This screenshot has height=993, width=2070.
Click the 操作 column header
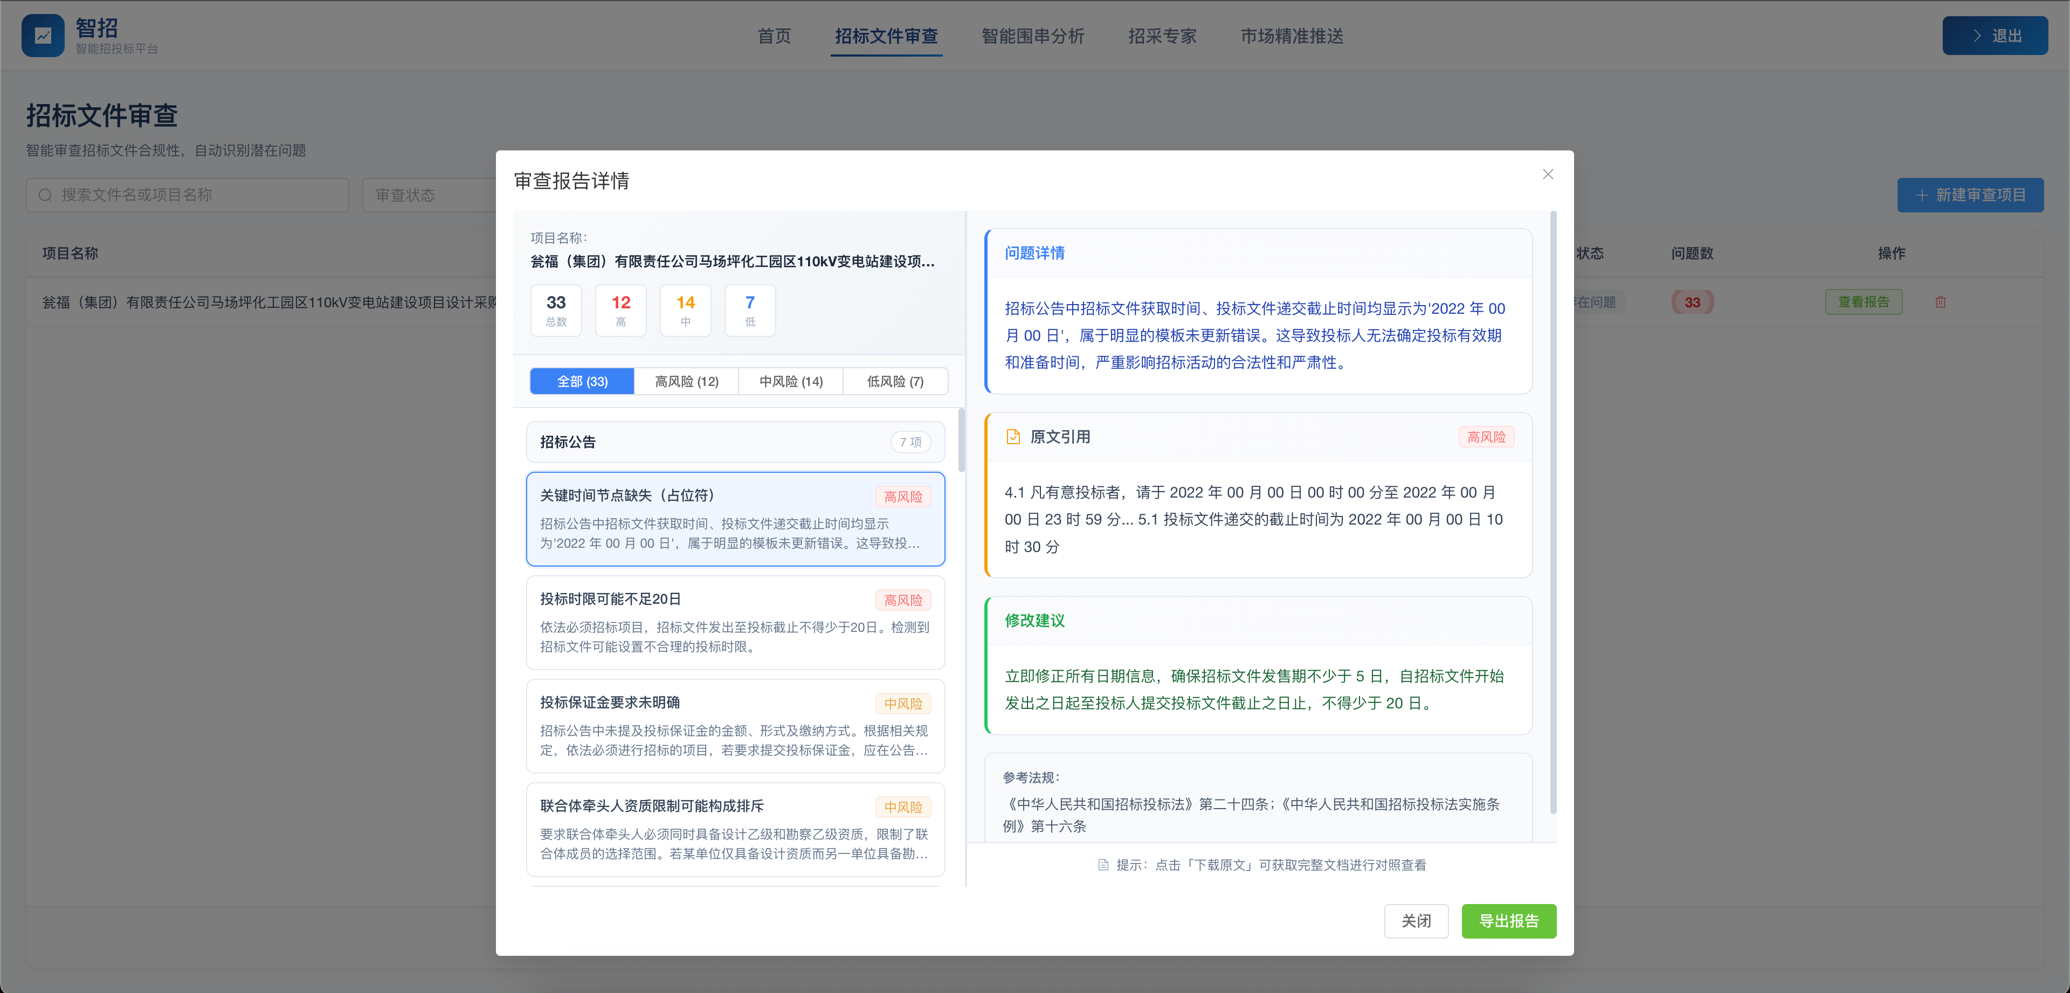click(1892, 253)
